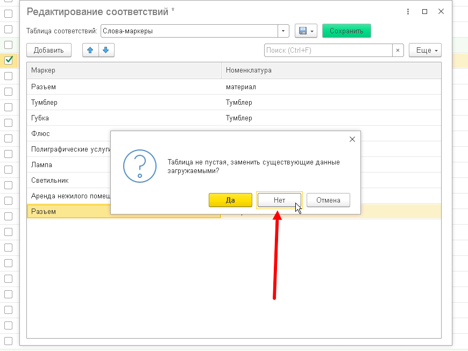The image size is (468, 351).
Task: Close the question dialog with X
Action: coord(352,139)
